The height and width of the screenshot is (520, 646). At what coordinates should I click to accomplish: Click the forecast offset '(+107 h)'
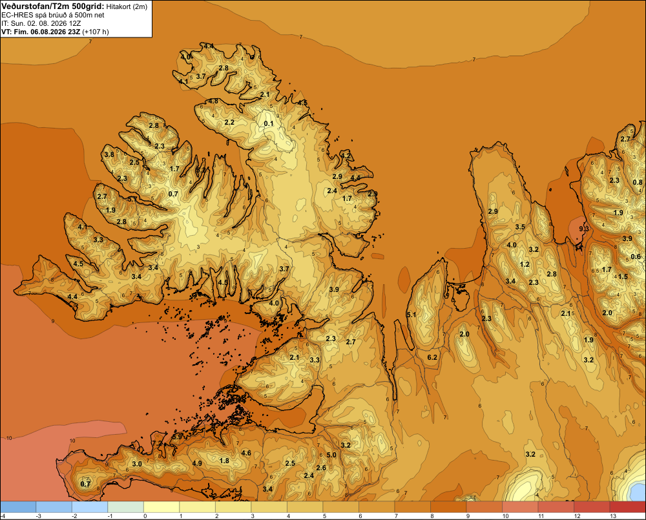(x=96, y=32)
